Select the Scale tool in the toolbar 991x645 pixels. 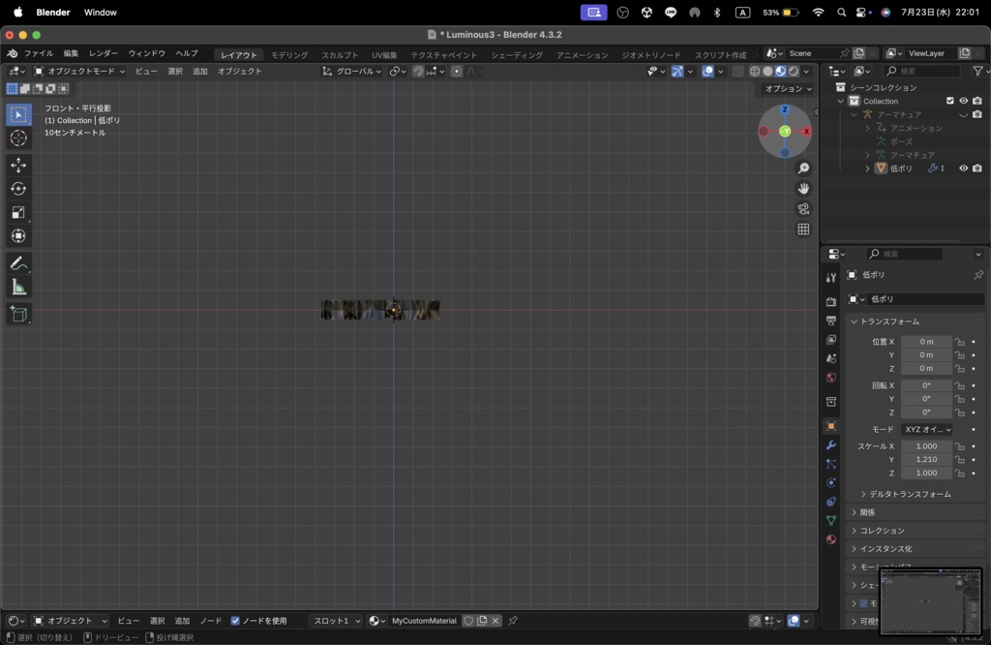18,212
